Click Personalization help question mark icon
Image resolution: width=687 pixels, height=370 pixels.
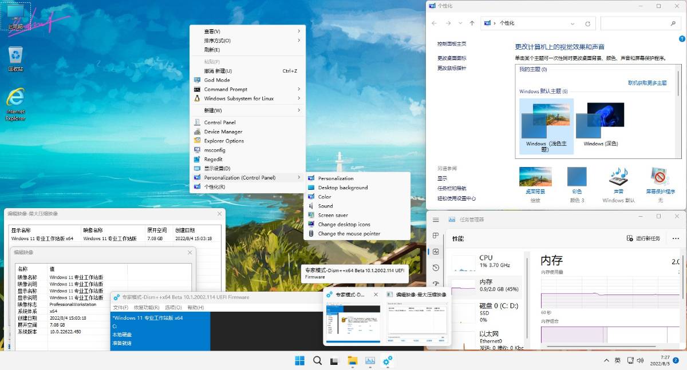(681, 39)
